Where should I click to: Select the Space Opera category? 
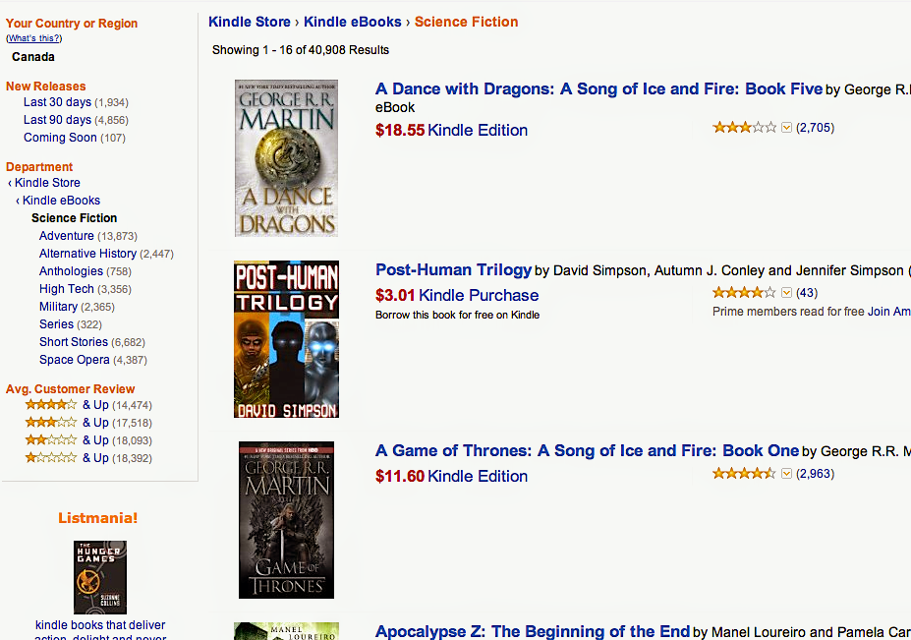pyautogui.click(x=75, y=360)
